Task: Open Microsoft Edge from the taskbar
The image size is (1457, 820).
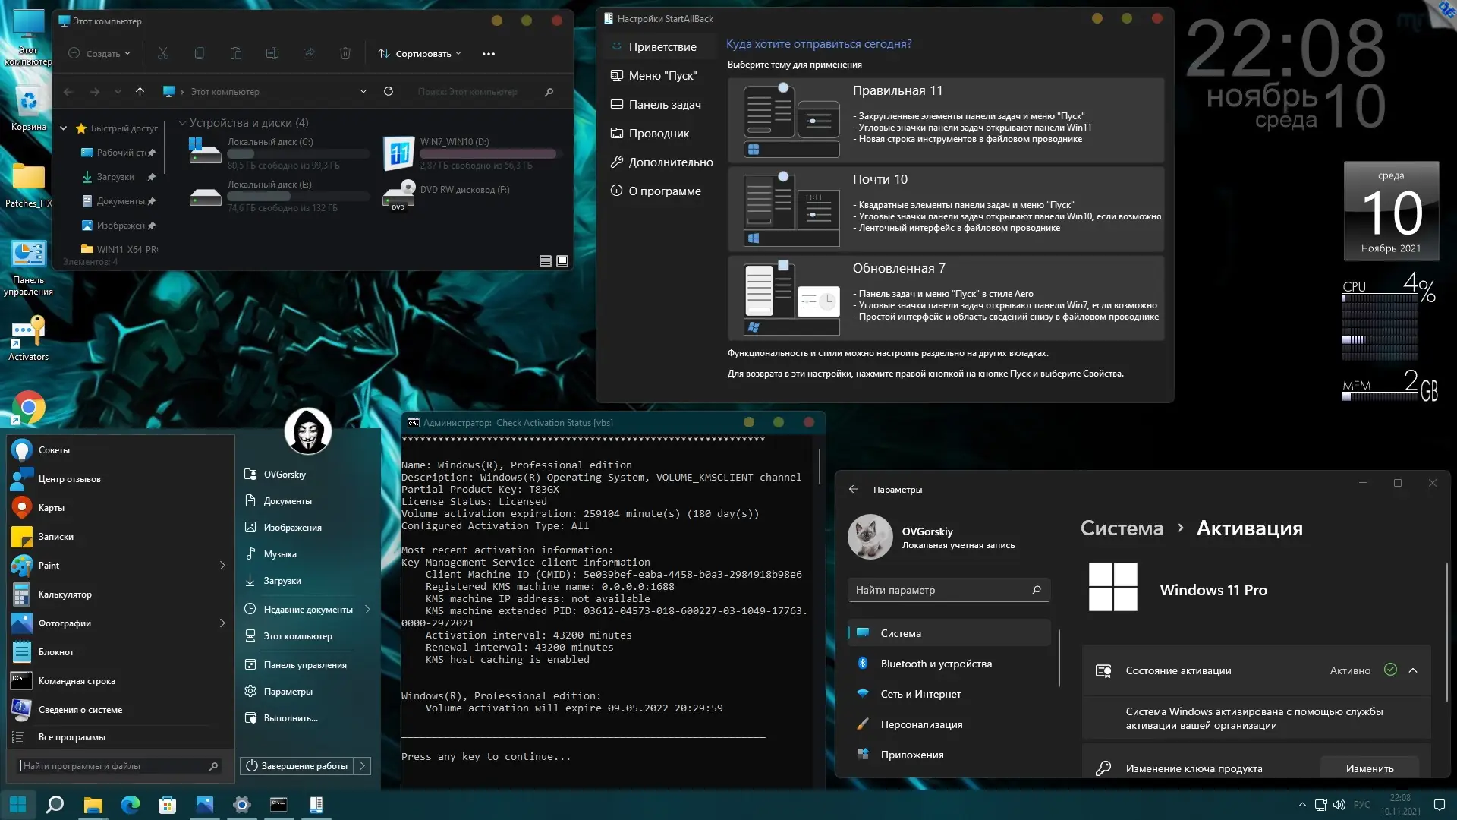Action: click(131, 805)
